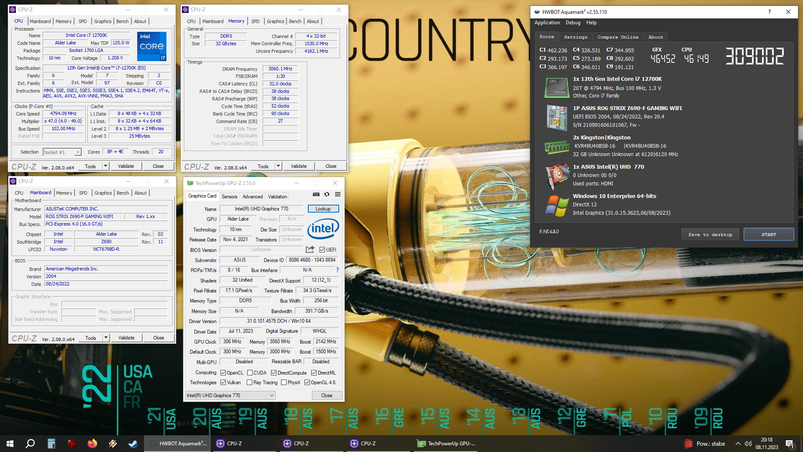
Task: Toggle the DirectML checkbox
Action: tap(314, 373)
